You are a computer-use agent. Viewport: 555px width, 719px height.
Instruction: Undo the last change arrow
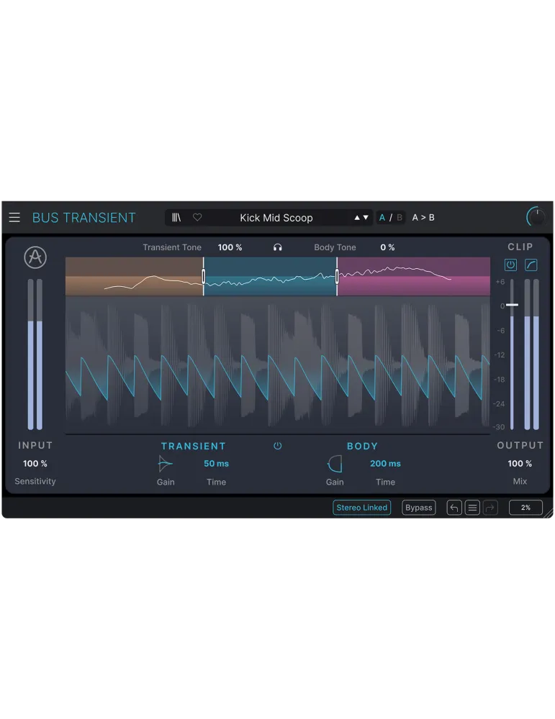pyautogui.click(x=454, y=508)
